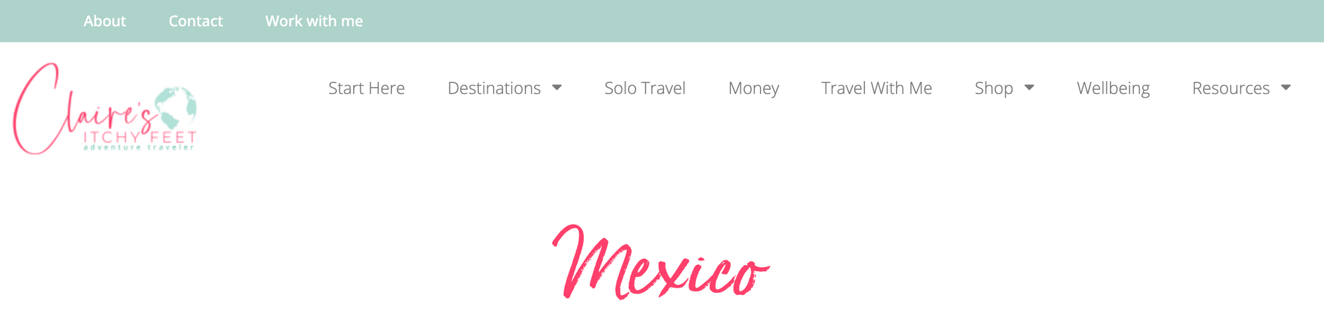Select Travel With Me in navigation
This screenshot has height=316, width=1324.
[x=876, y=88]
